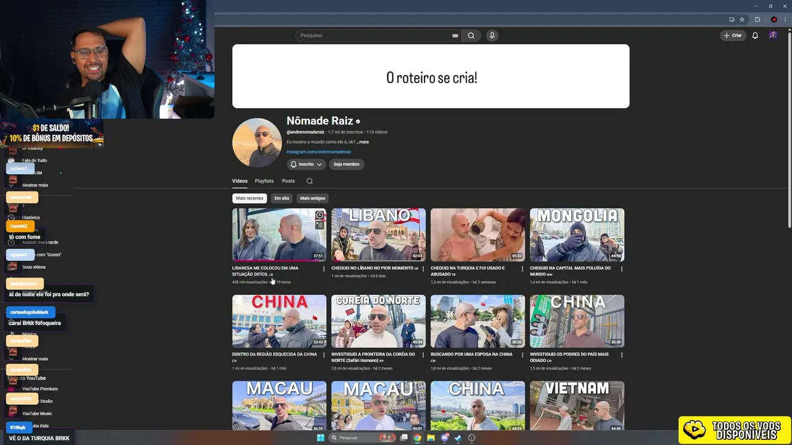Open YouTube Music in sidebar

pyautogui.click(x=37, y=413)
